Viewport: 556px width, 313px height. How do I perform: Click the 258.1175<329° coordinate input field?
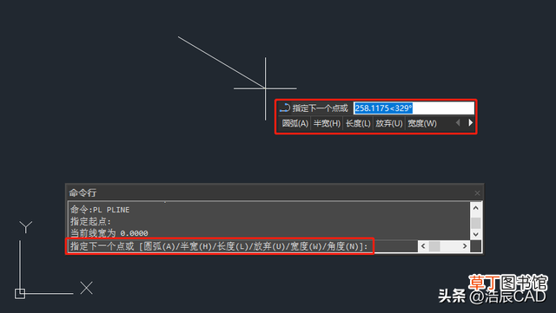pos(414,108)
